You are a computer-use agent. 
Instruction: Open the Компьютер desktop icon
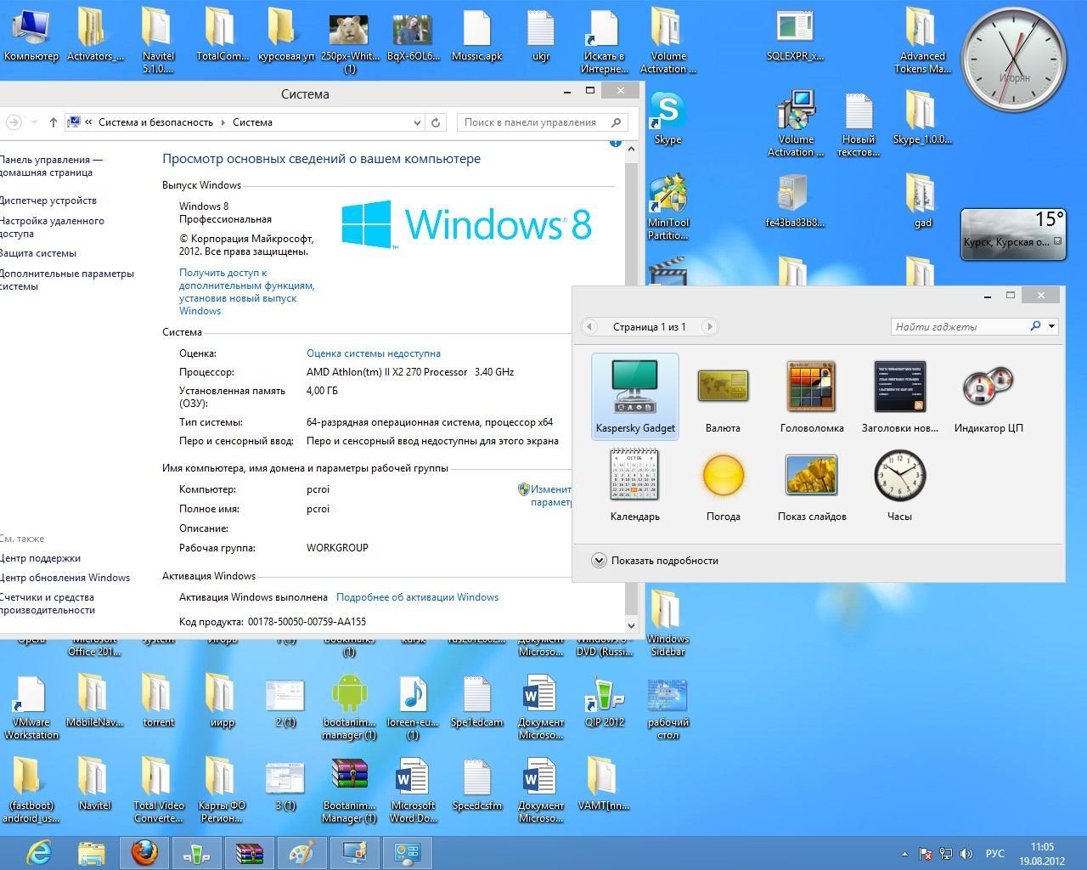tap(31, 35)
